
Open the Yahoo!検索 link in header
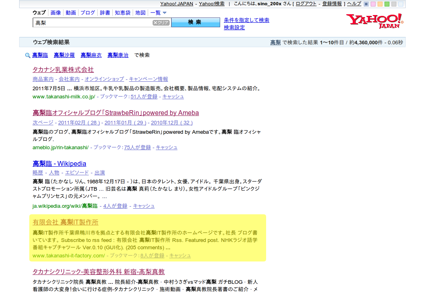212,4
